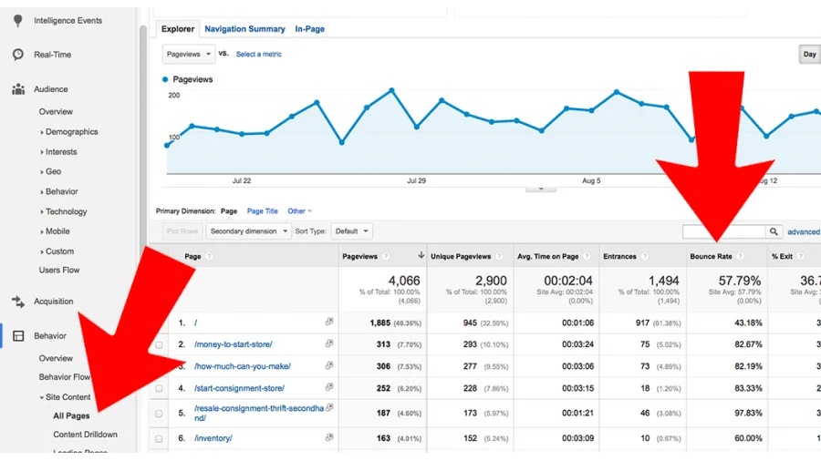Open the /money-to-start-store/ page link

[x=233, y=343]
